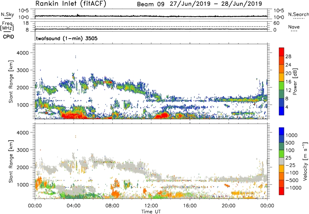Click the blue top segment of velocity colorbar

tap(282, 131)
